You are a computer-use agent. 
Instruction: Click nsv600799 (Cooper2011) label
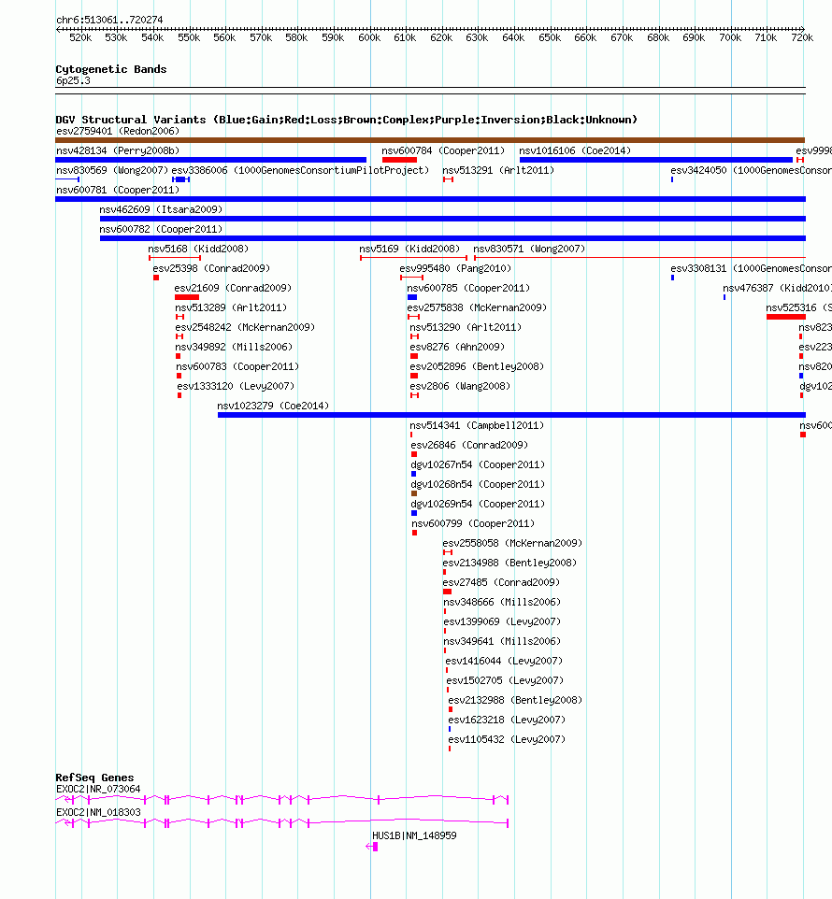pyautogui.click(x=473, y=523)
